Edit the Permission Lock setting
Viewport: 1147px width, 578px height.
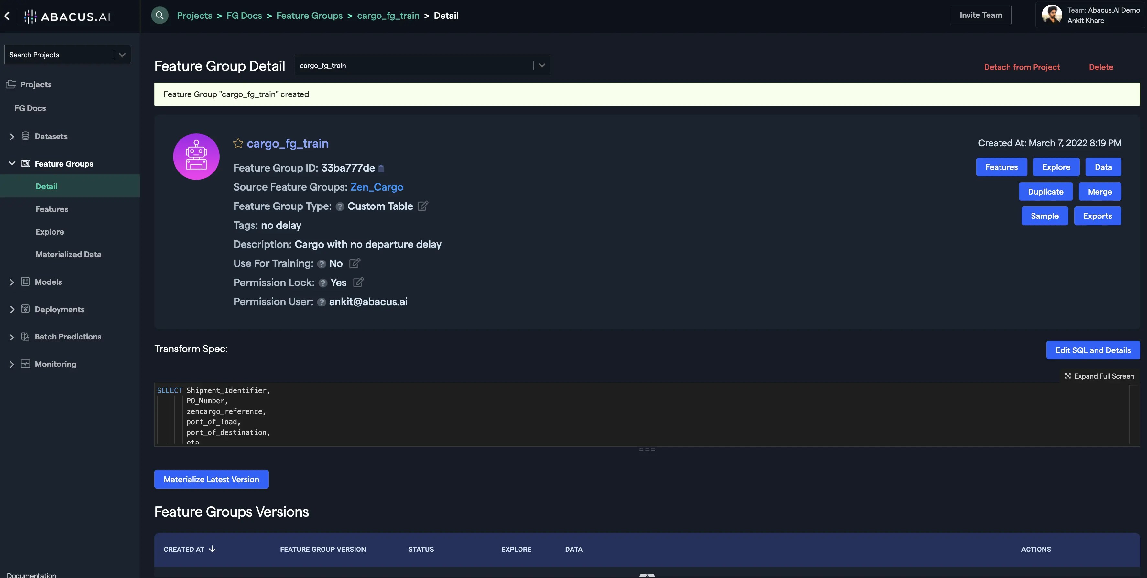tap(358, 283)
